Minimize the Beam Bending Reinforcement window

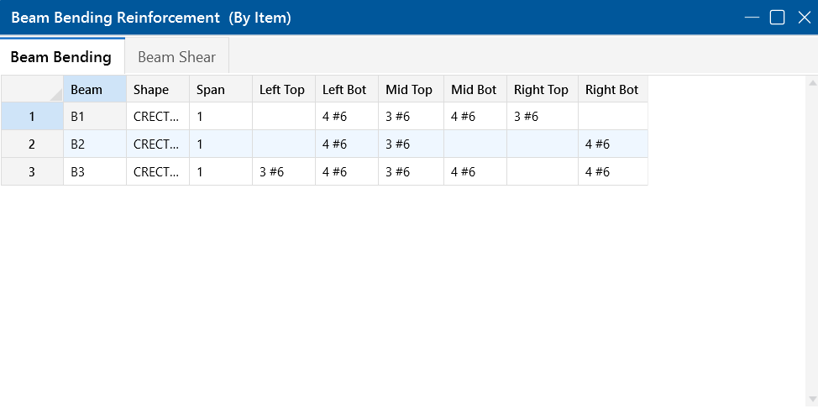click(x=752, y=18)
